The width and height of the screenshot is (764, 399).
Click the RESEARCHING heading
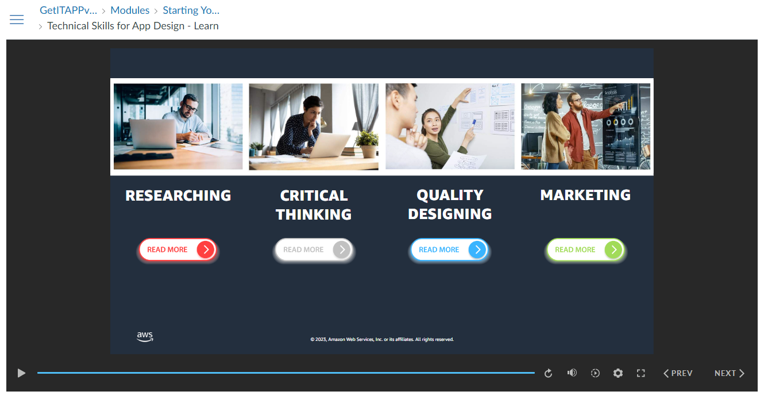(x=178, y=195)
